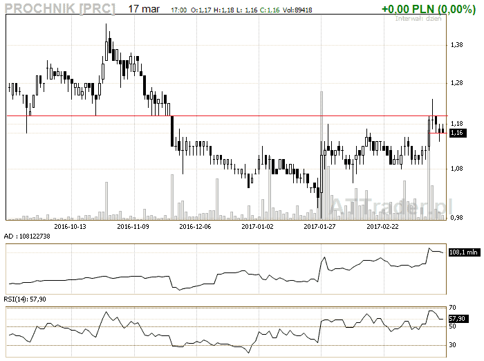Select the 2016-12-06 date marker
Screen dimensions: 484x361
point(195,225)
